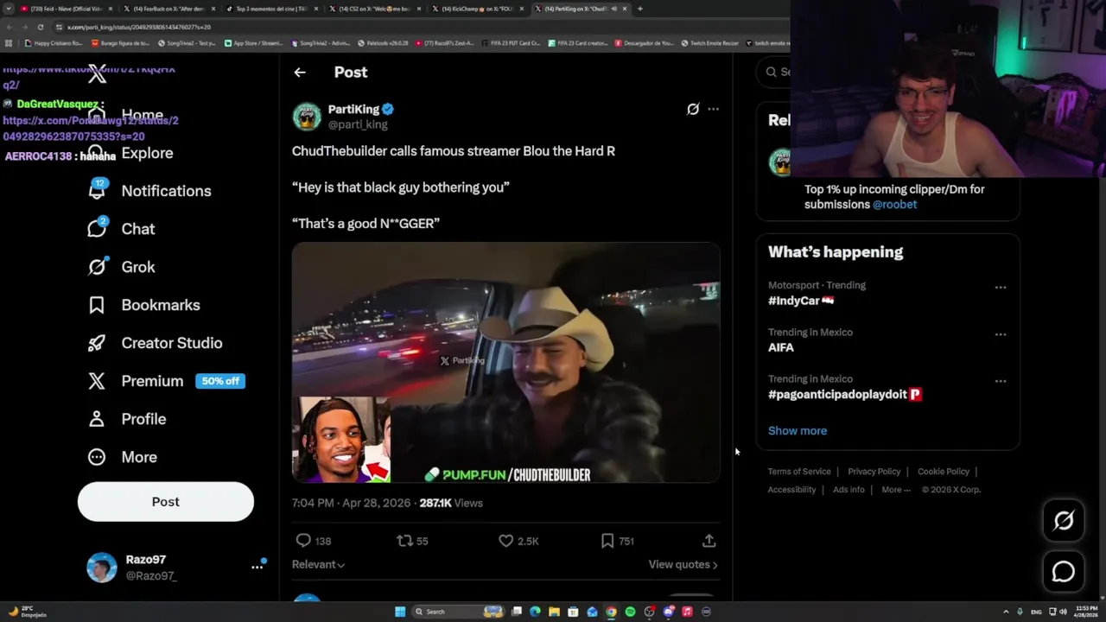Open Notifications bell icon in sidebar
Viewport: 1106px width, 622px height.
pyautogui.click(x=97, y=190)
